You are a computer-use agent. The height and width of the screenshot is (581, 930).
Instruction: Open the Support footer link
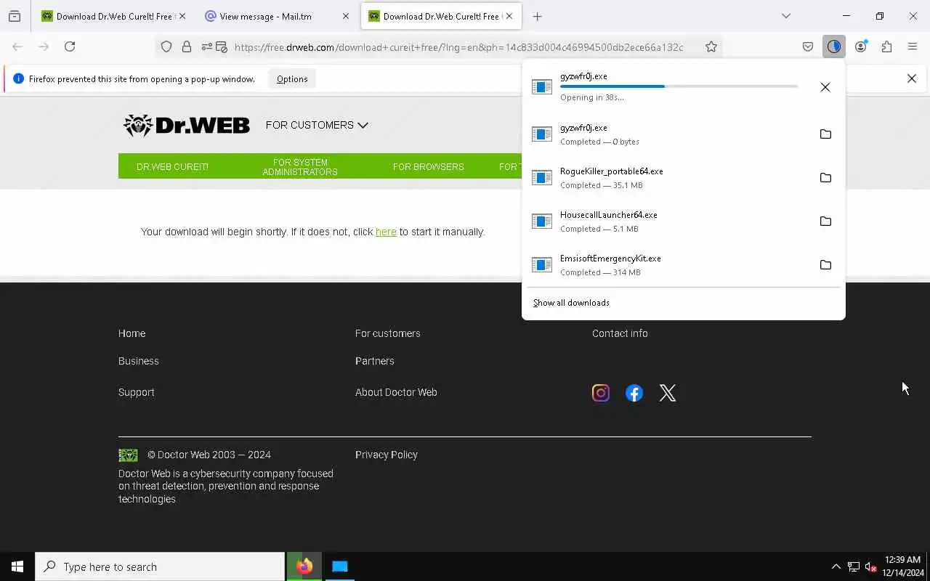137,392
